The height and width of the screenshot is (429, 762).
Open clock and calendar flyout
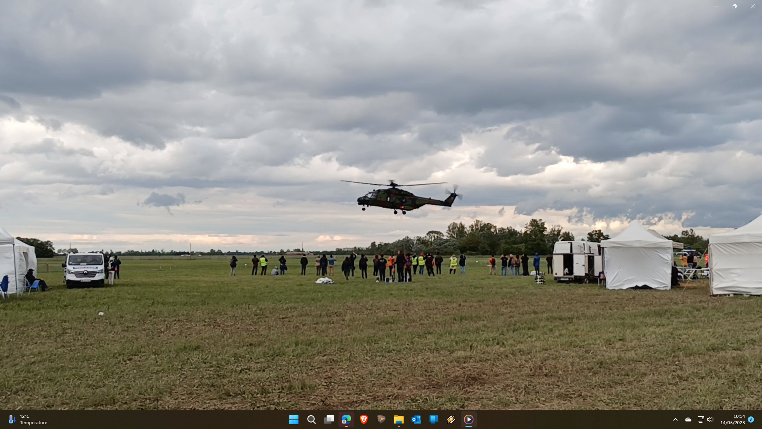tap(733, 419)
